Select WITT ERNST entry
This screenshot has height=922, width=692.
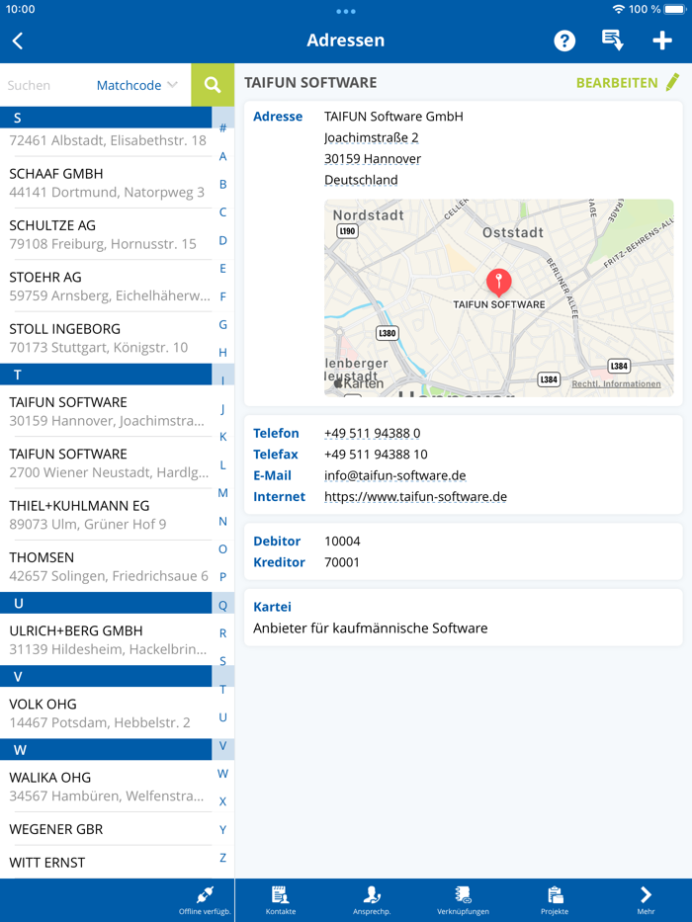[106, 863]
